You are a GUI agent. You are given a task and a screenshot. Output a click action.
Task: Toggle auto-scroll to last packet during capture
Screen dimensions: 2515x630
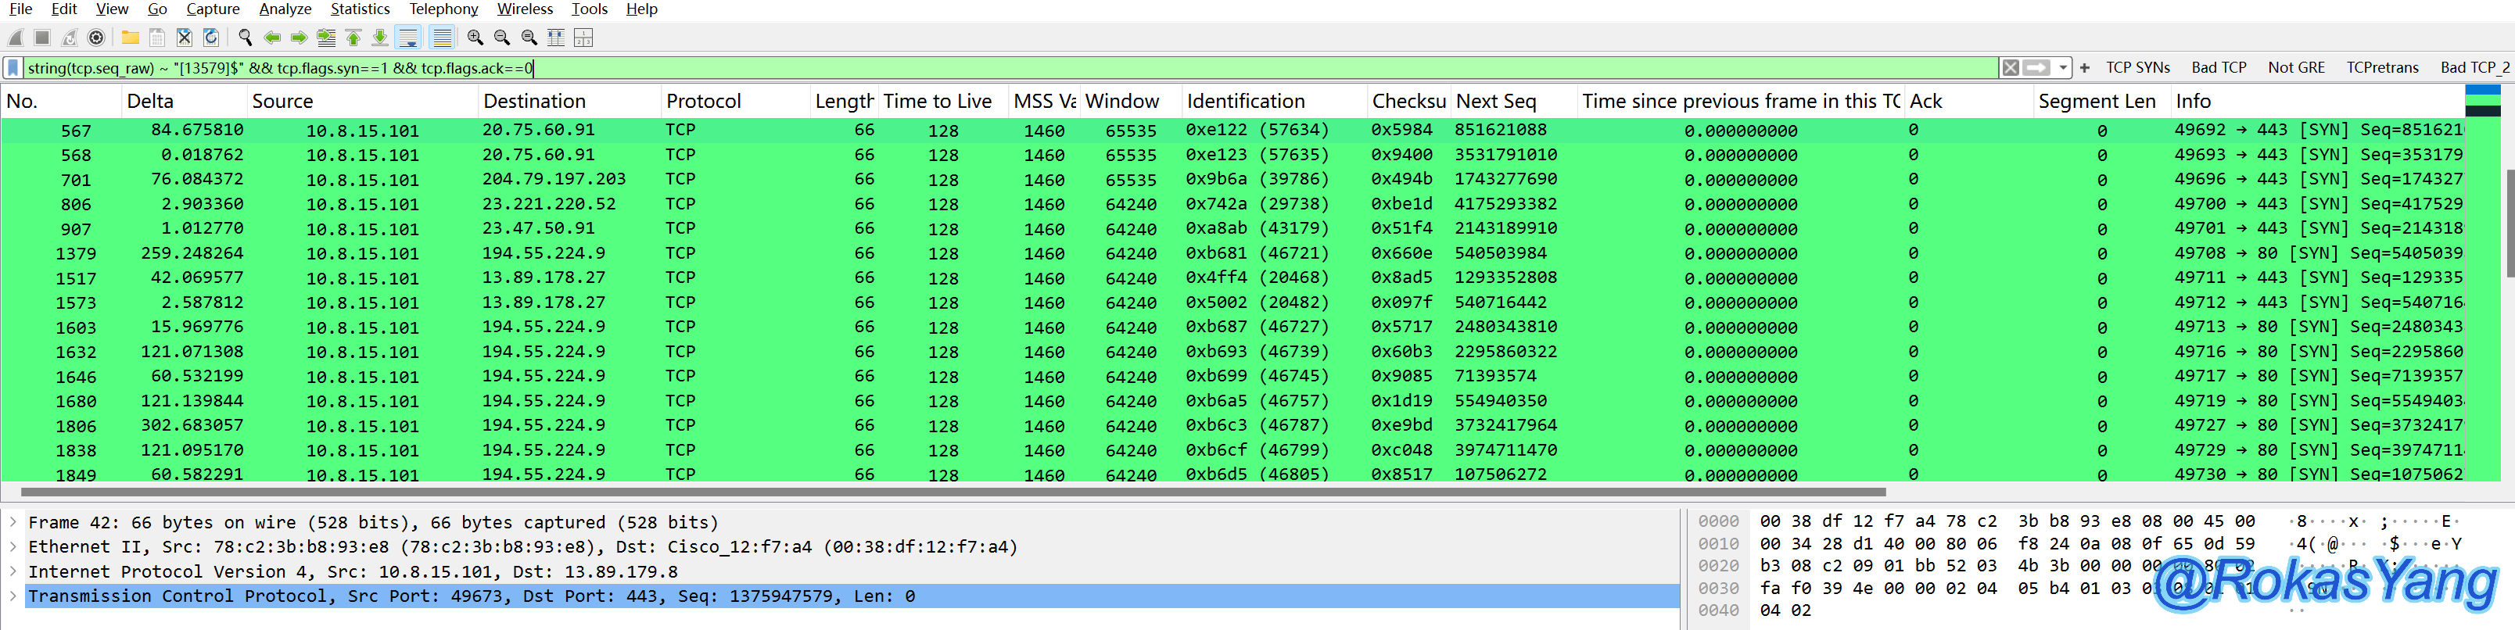pyautogui.click(x=409, y=38)
